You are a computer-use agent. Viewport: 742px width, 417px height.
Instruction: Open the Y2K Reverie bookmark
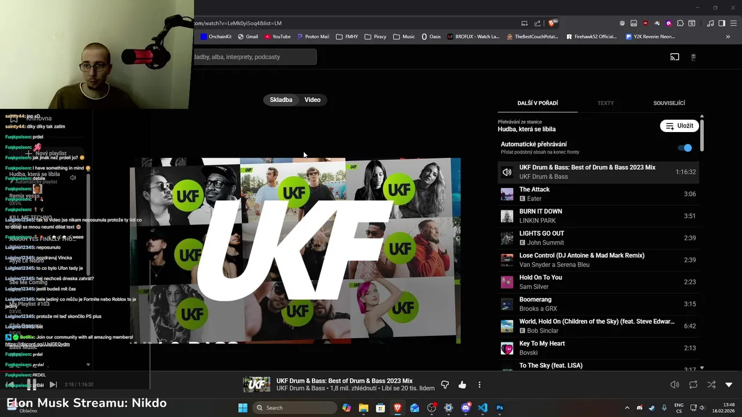[650, 36]
